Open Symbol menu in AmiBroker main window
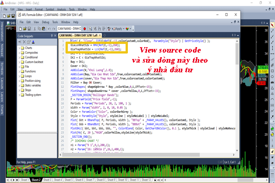 tap(50, 9)
